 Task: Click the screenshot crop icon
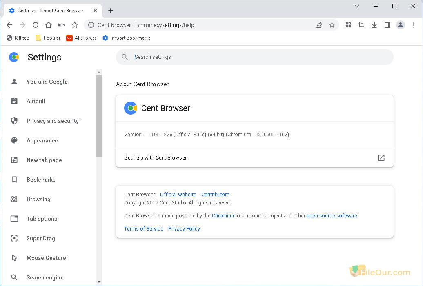point(361,25)
